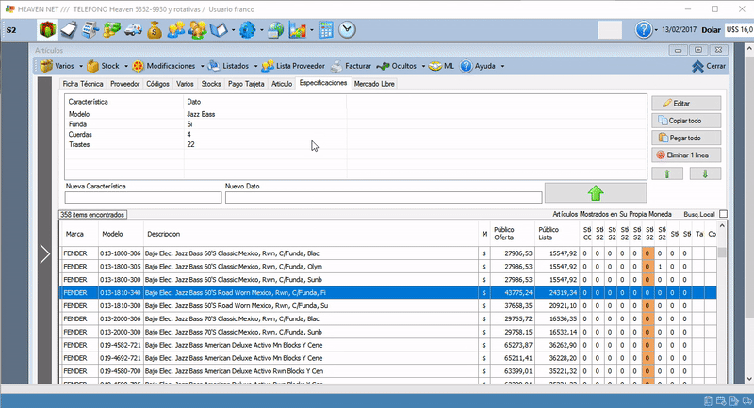Open the two-person users icon
754x408 pixels.
point(176,30)
